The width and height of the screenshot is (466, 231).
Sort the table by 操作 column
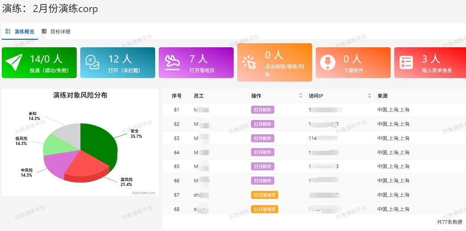(x=301, y=96)
